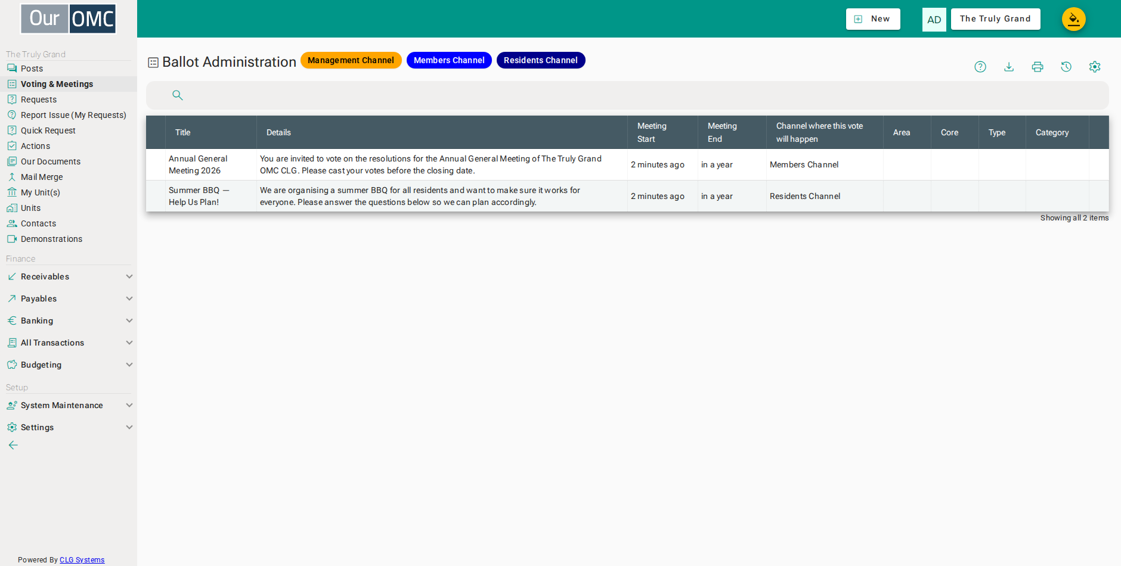Expand the All Transactions chevron
The image size is (1121, 566).
(129, 343)
